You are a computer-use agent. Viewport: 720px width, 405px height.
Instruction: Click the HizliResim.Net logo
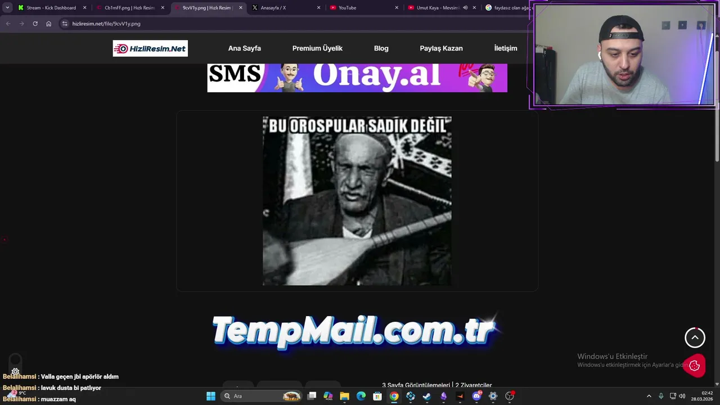point(150,48)
